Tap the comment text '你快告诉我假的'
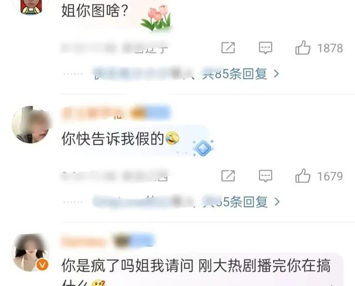The image size is (355, 286). tap(113, 138)
